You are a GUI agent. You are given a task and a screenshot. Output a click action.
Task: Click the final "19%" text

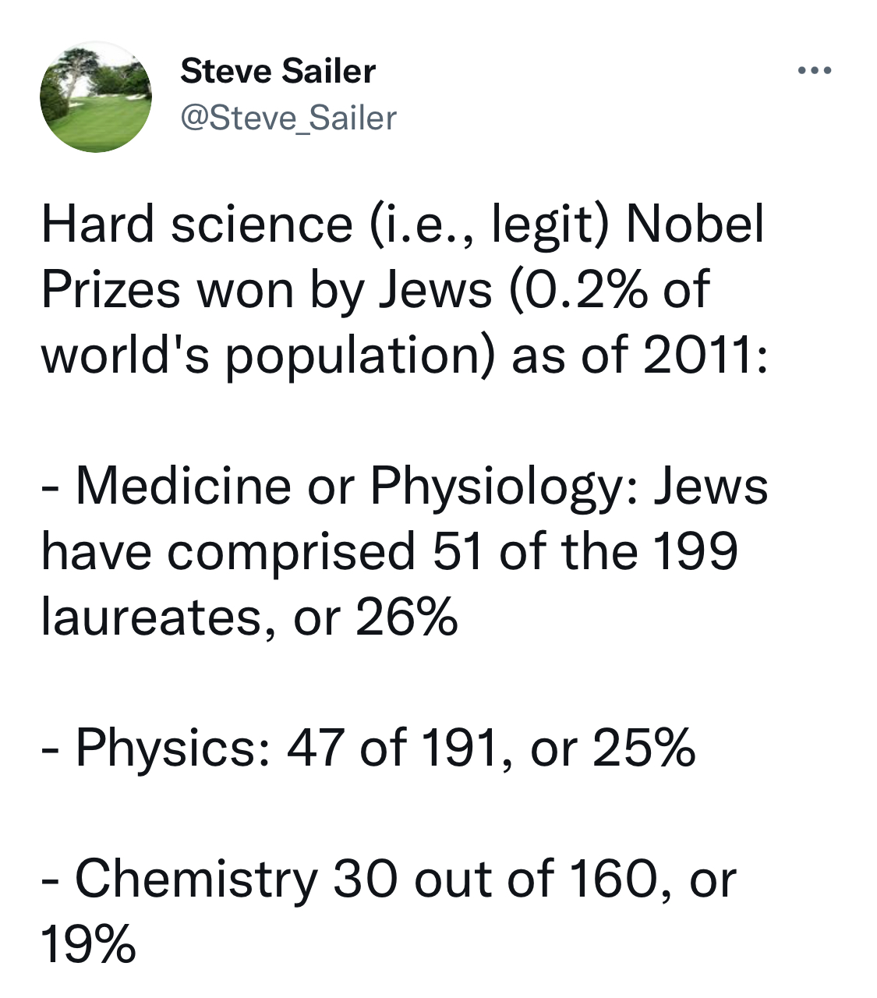[x=88, y=944]
